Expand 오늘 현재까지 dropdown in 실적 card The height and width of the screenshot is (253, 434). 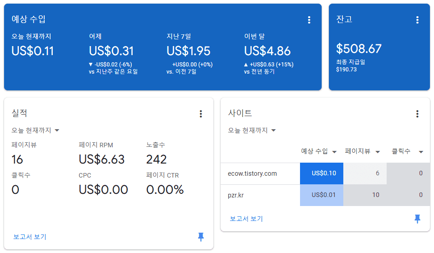(36, 130)
